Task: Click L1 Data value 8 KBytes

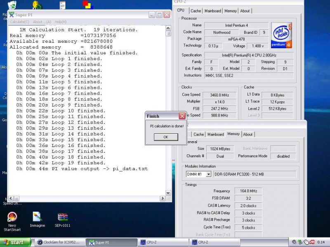Action: pos(277,95)
